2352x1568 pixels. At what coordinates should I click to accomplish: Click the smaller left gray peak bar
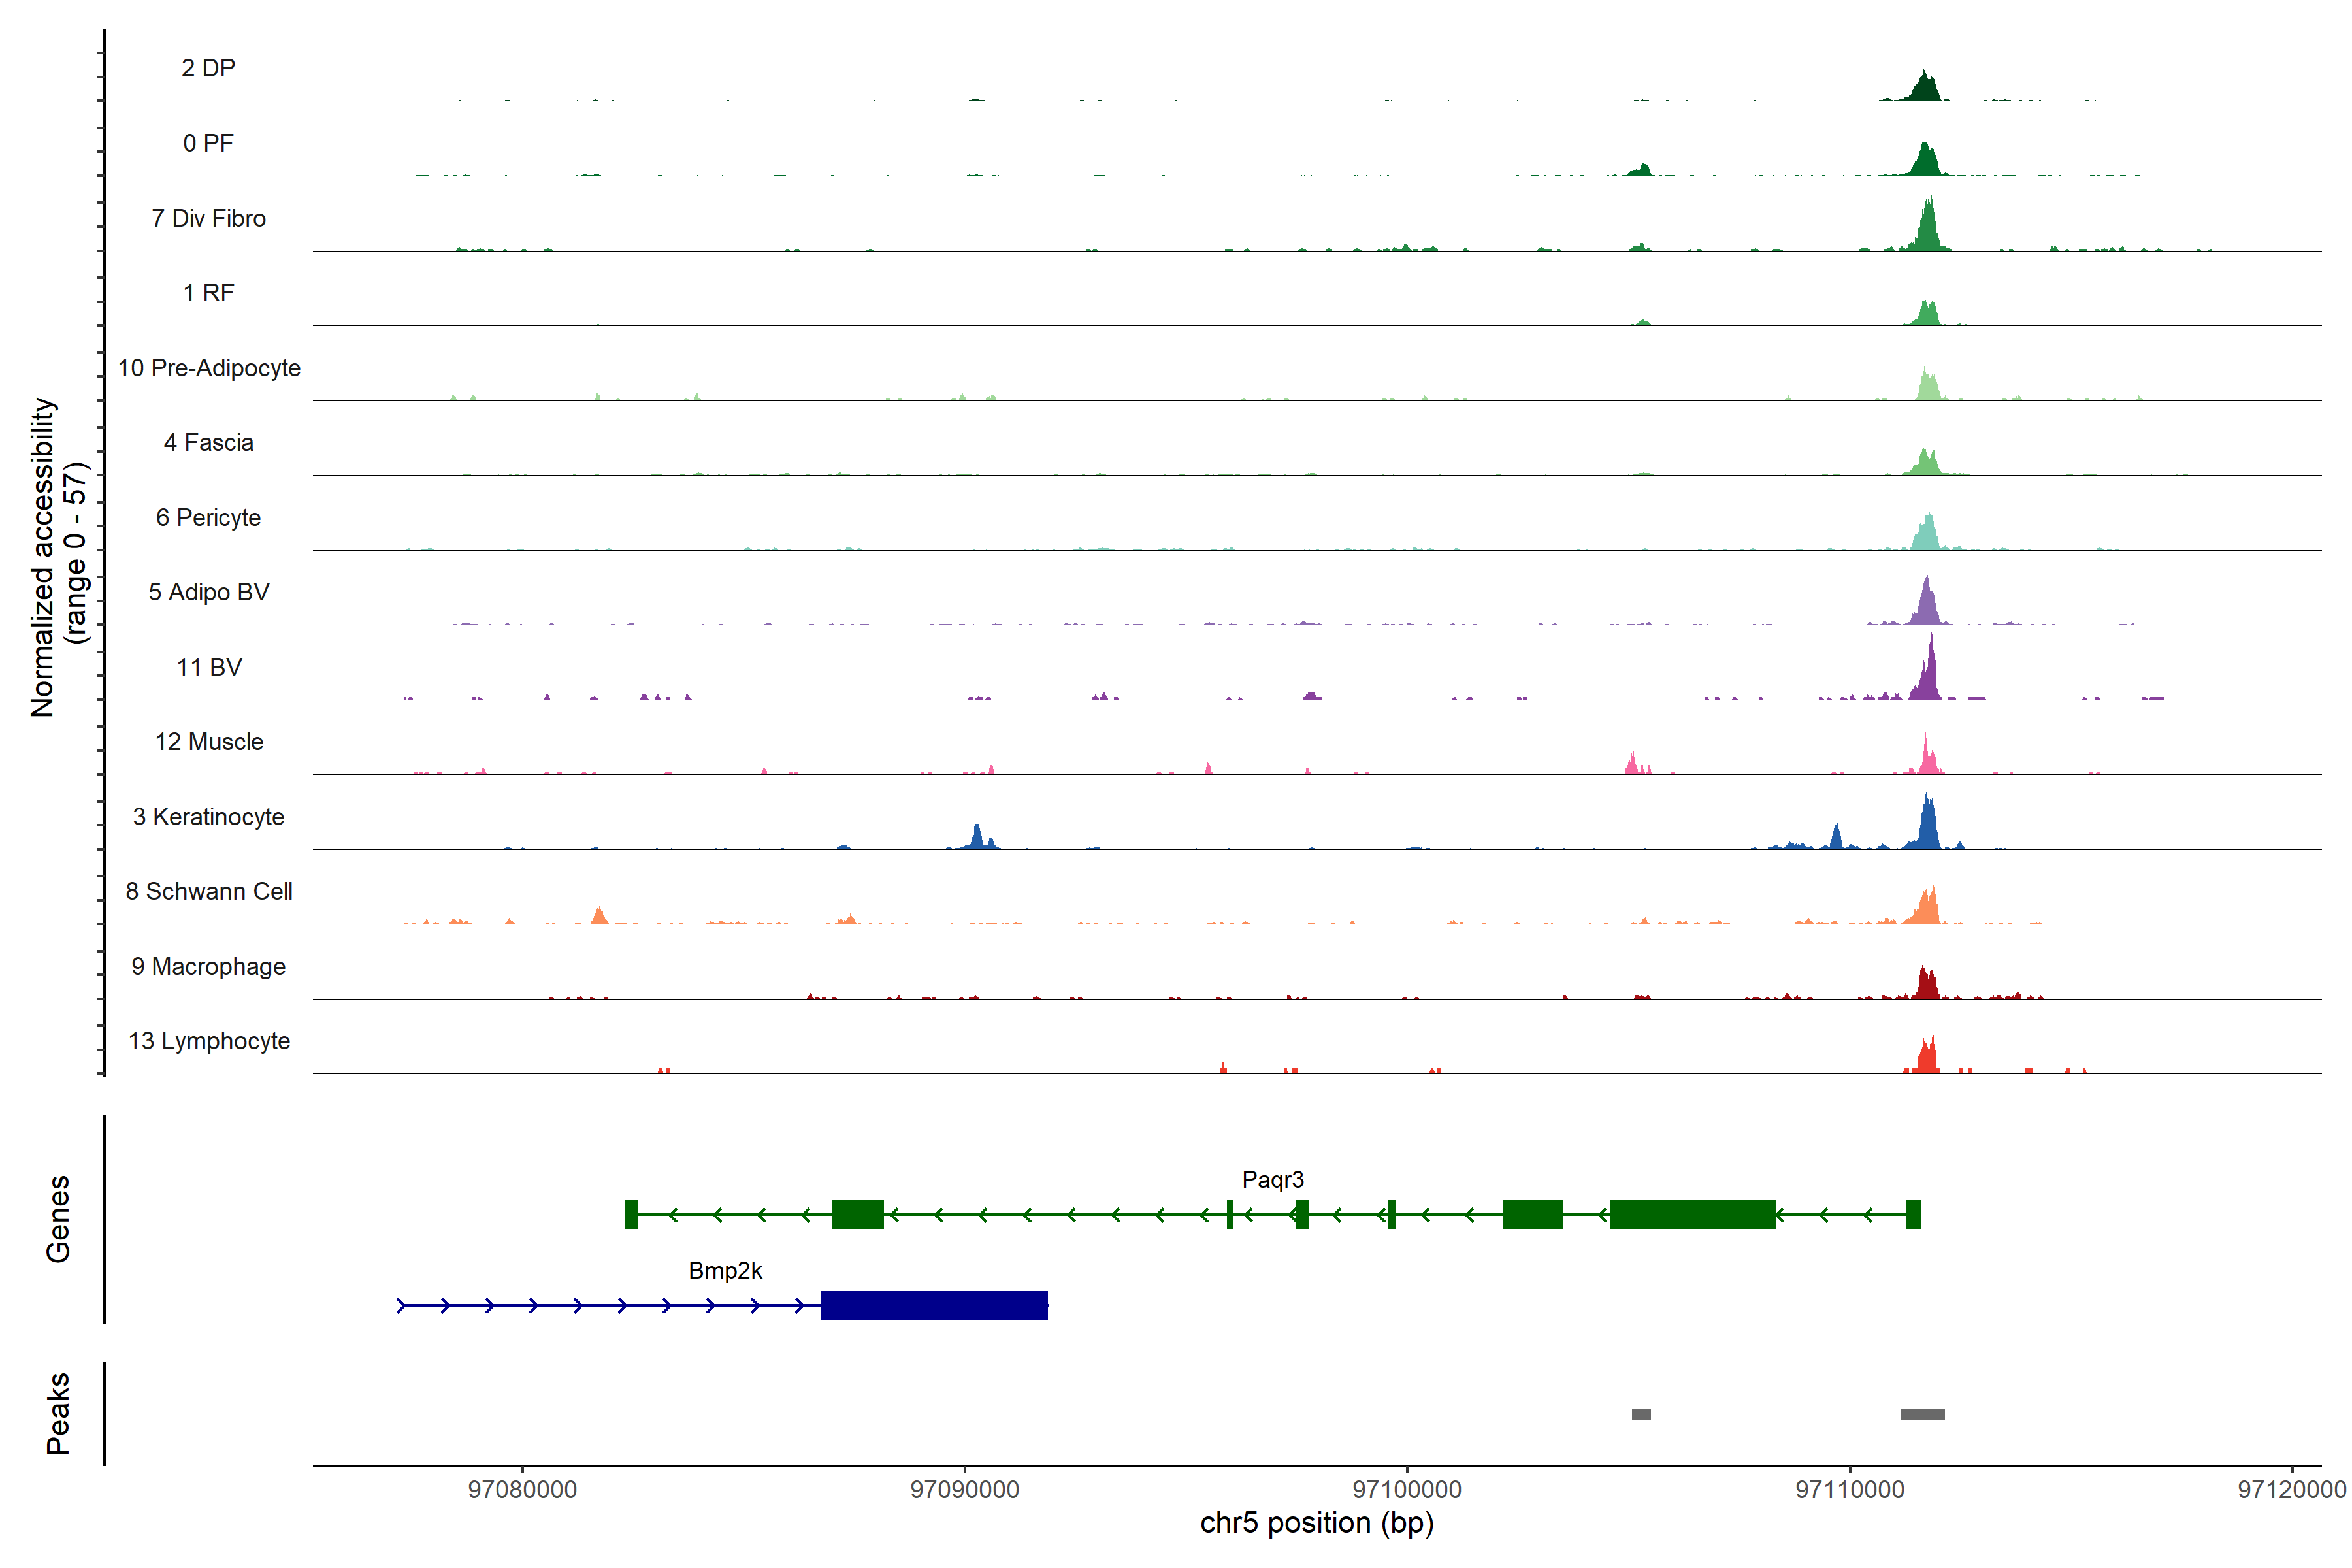tap(1641, 1414)
